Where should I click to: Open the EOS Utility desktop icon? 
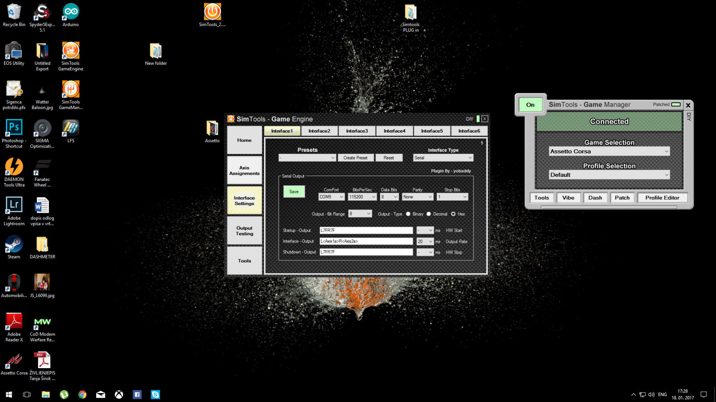14,54
